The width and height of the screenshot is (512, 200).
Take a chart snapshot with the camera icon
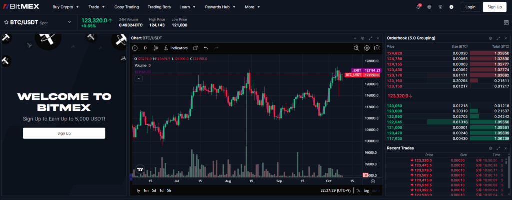coord(377,48)
